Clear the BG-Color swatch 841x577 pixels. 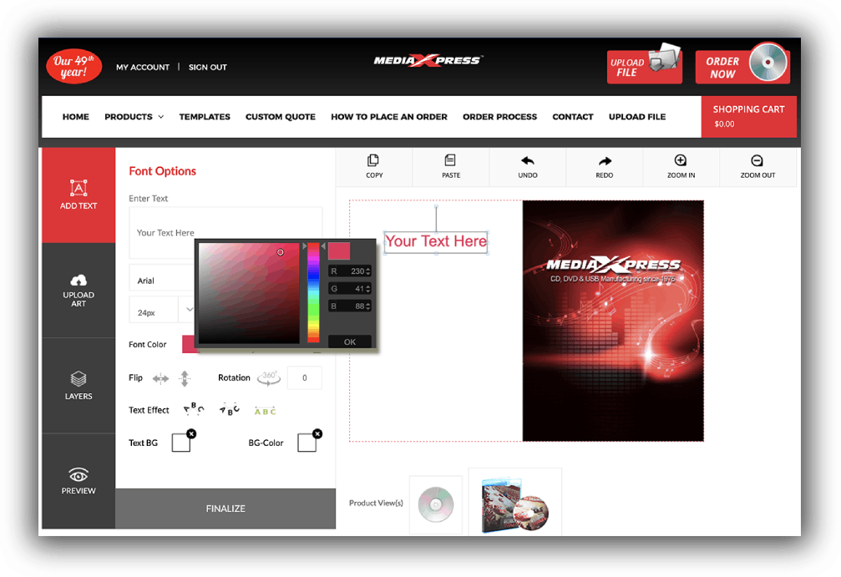(317, 433)
